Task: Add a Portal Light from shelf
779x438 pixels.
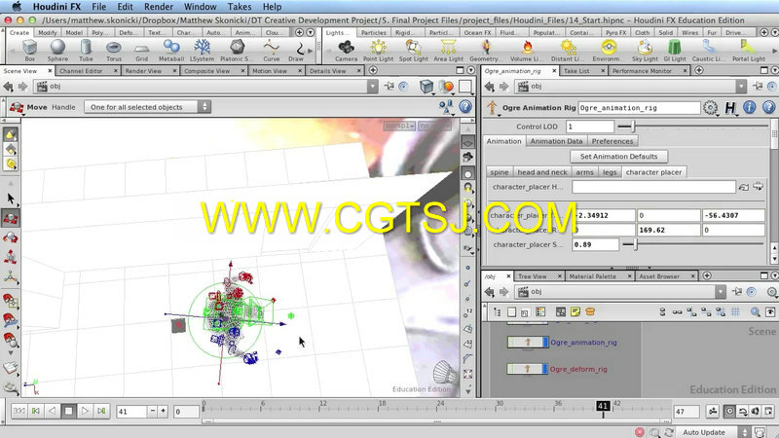Action: [748, 51]
